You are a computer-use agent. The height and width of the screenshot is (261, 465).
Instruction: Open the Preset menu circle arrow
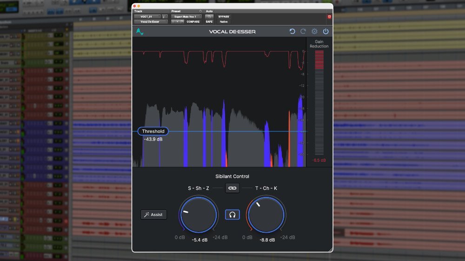pyautogui.click(x=200, y=11)
